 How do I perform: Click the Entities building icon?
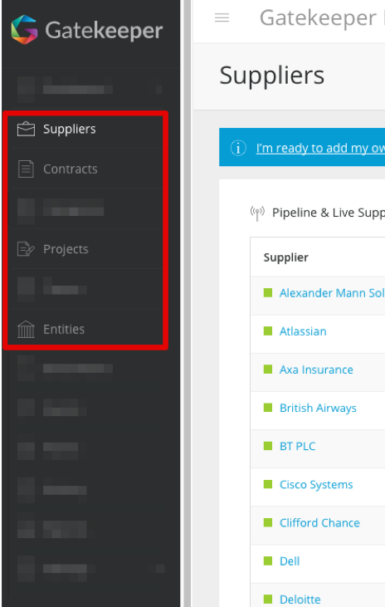pos(26,329)
